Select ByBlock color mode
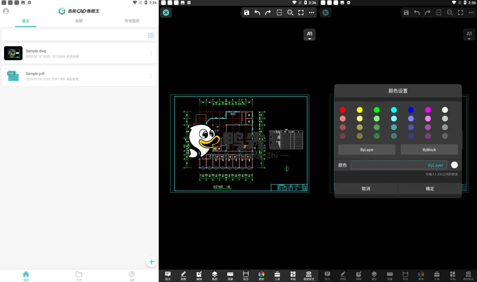This screenshot has width=477, height=282. [429, 150]
